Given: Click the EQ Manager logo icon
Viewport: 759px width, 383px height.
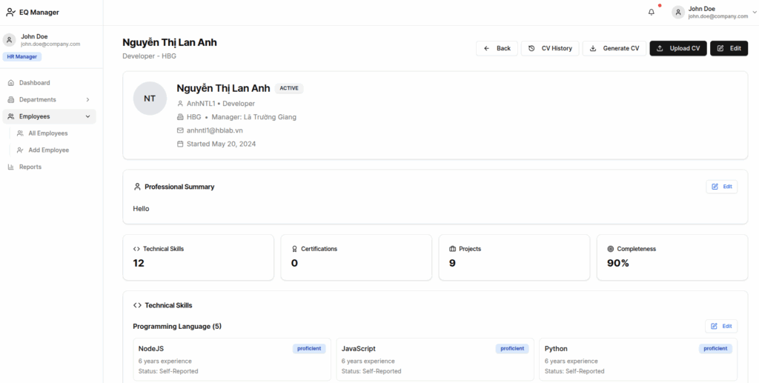Looking at the screenshot, I should pyautogui.click(x=10, y=12).
